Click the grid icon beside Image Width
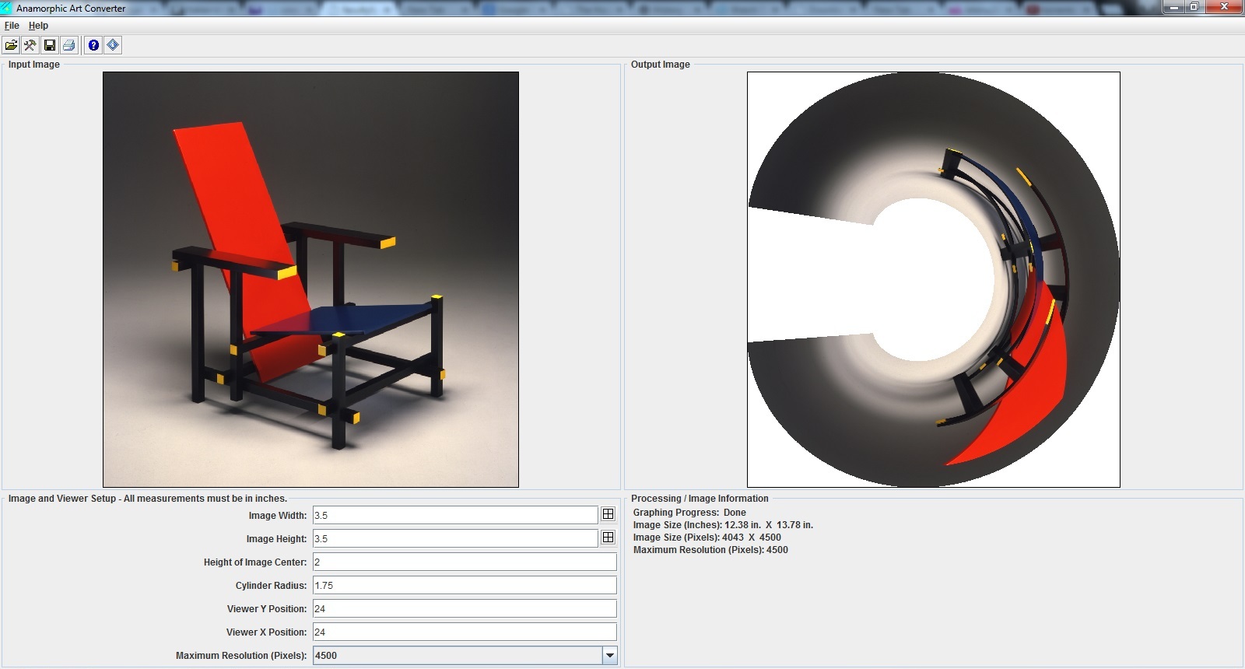The image size is (1245, 669). [x=608, y=514]
